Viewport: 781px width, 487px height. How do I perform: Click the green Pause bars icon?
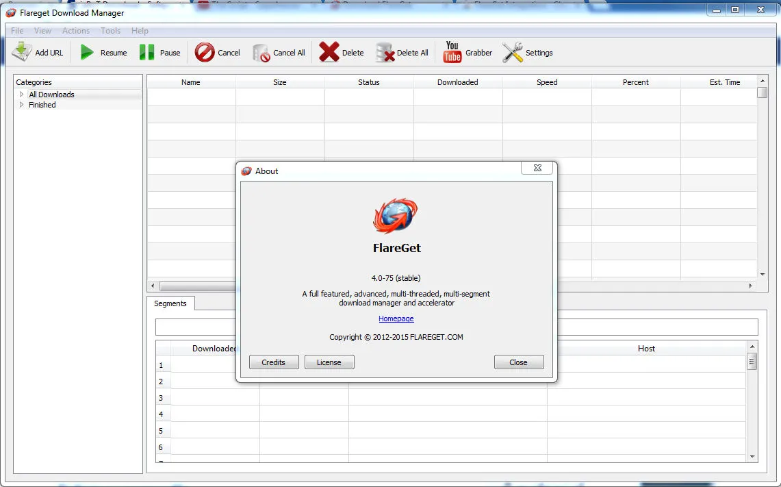146,52
